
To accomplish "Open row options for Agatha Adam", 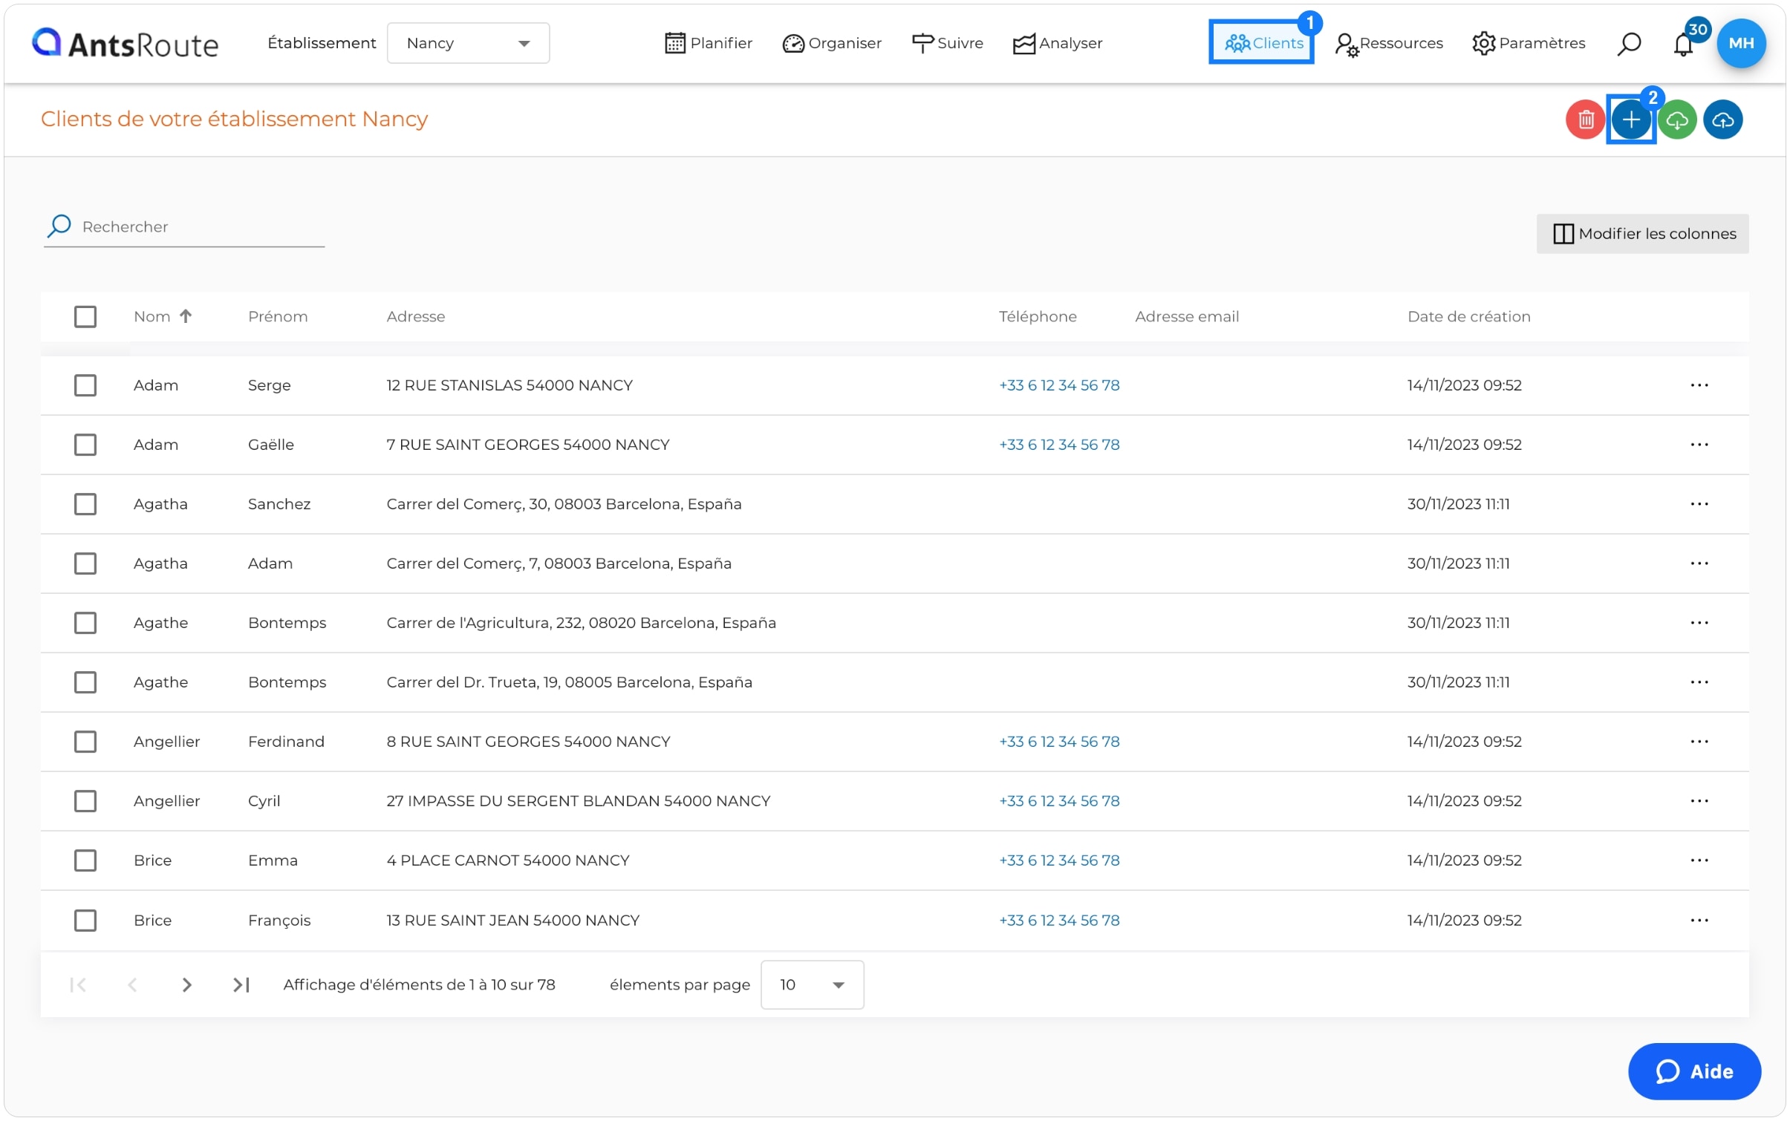I will pyautogui.click(x=1699, y=563).
